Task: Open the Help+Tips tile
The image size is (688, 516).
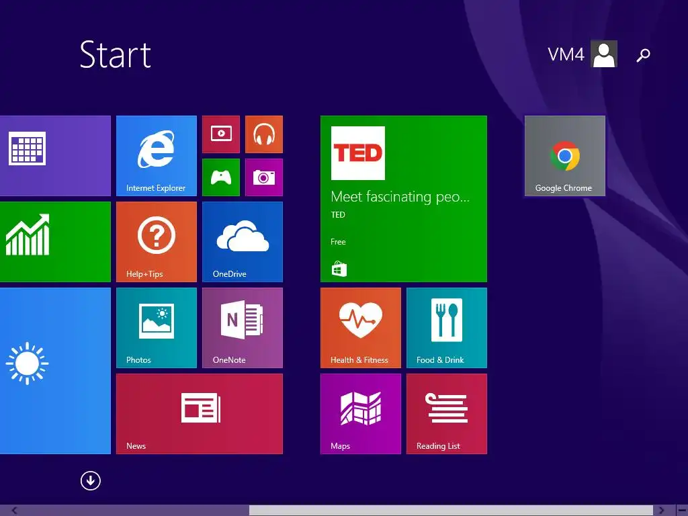Action: (x=156, y=242)
